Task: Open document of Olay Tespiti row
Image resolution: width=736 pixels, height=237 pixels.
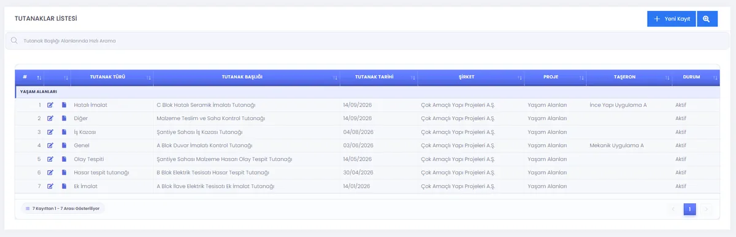Action: 64,159
